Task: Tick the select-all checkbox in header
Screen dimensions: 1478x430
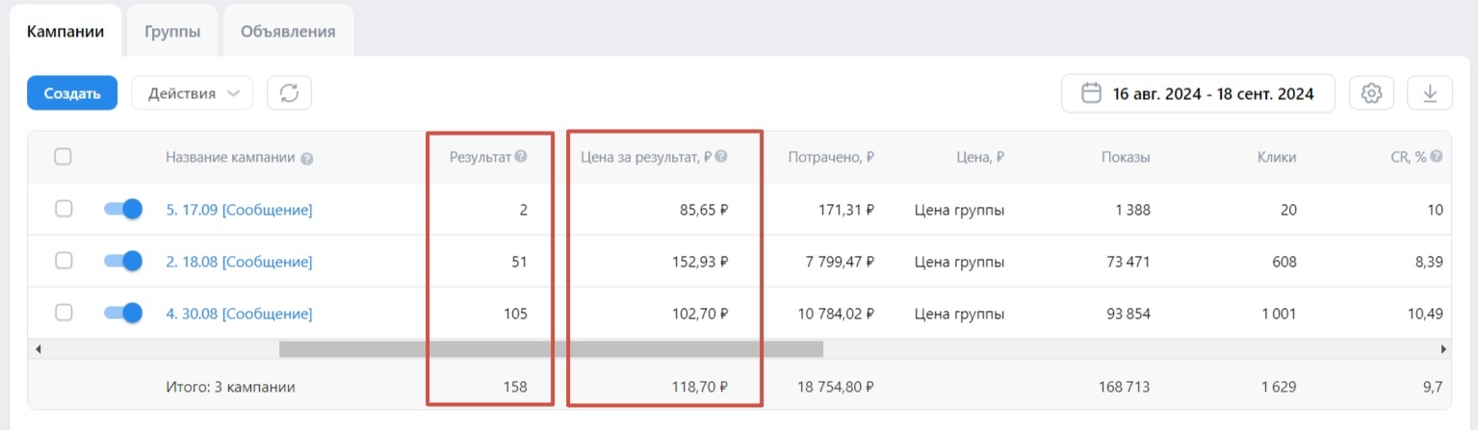Action: 63,157
